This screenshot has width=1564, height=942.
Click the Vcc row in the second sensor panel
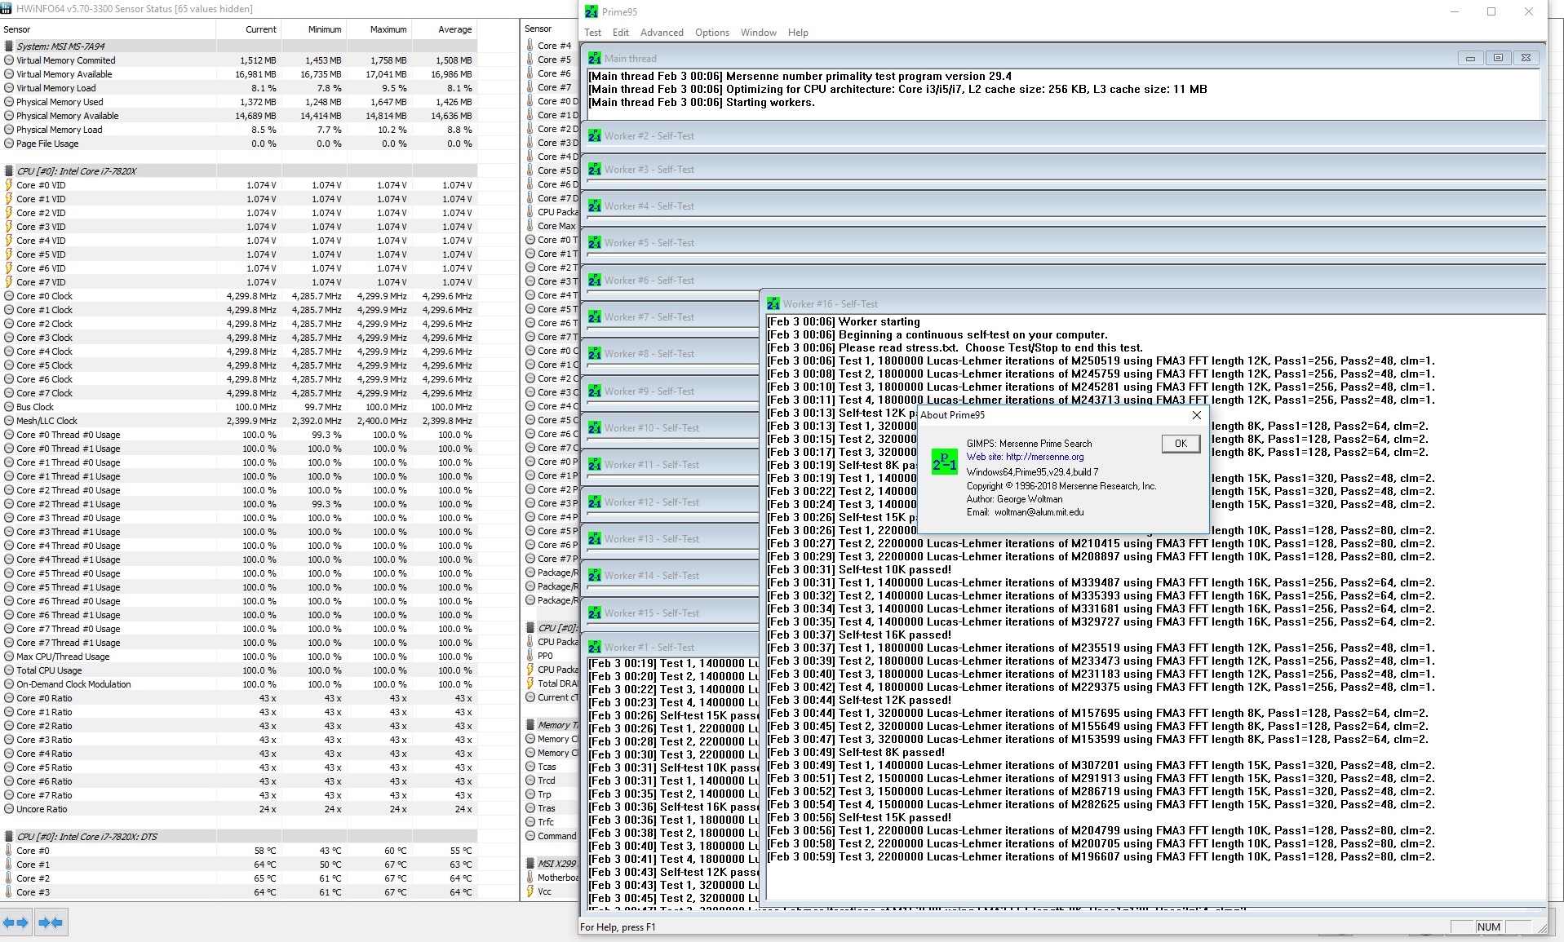click(x=551, y=891)
